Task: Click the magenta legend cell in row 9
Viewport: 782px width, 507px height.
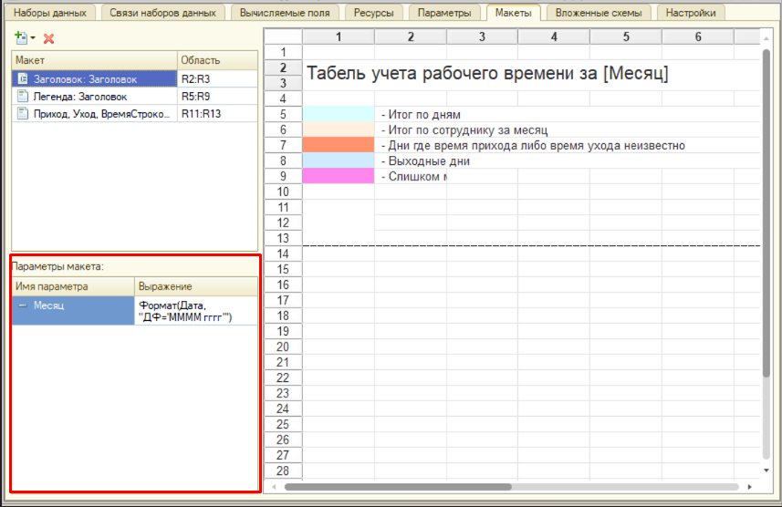Action: (339, 176)
